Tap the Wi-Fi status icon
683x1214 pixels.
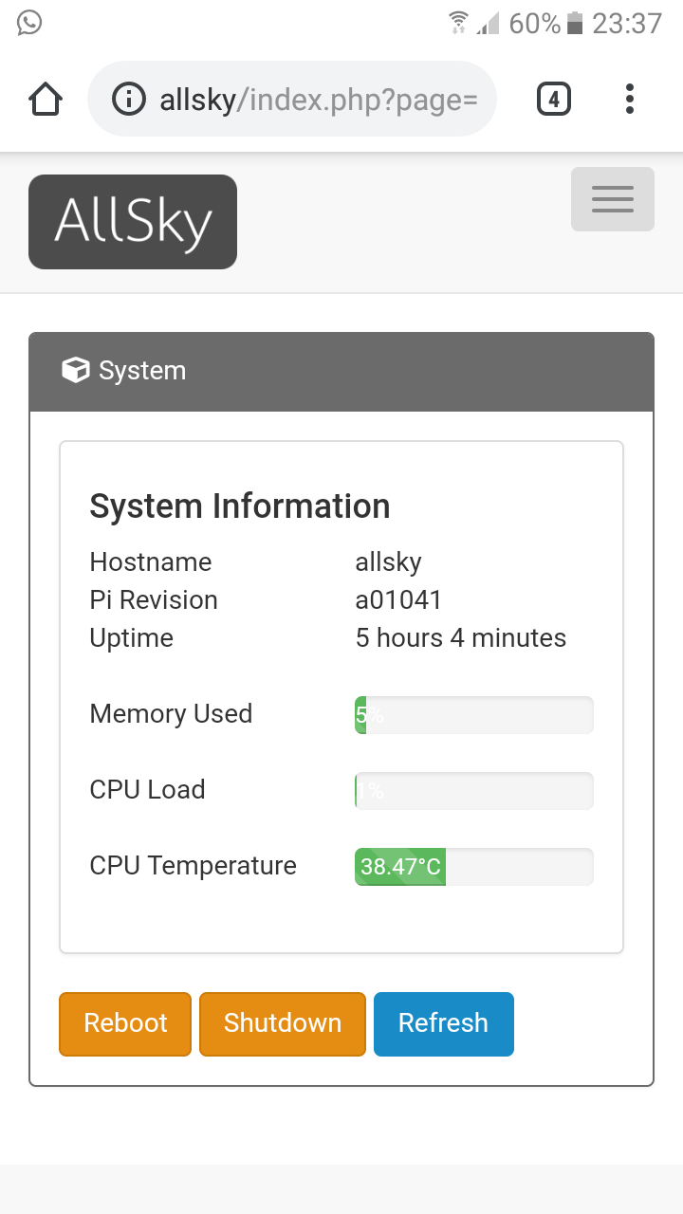click(459, 23)
